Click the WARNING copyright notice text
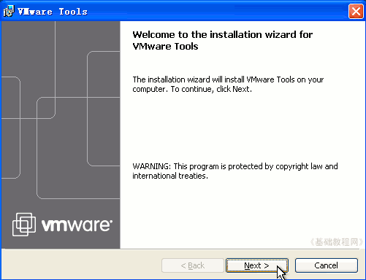Screen dimensions: 366x280 235,171
